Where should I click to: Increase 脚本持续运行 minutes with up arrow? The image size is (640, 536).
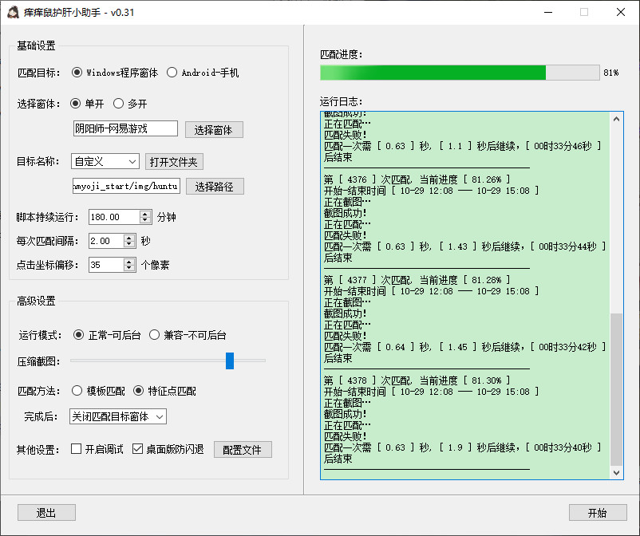pos(145,213)
